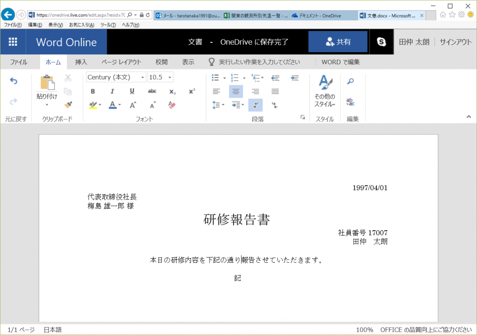Grow the font size one step

click(x=133, y=105)
